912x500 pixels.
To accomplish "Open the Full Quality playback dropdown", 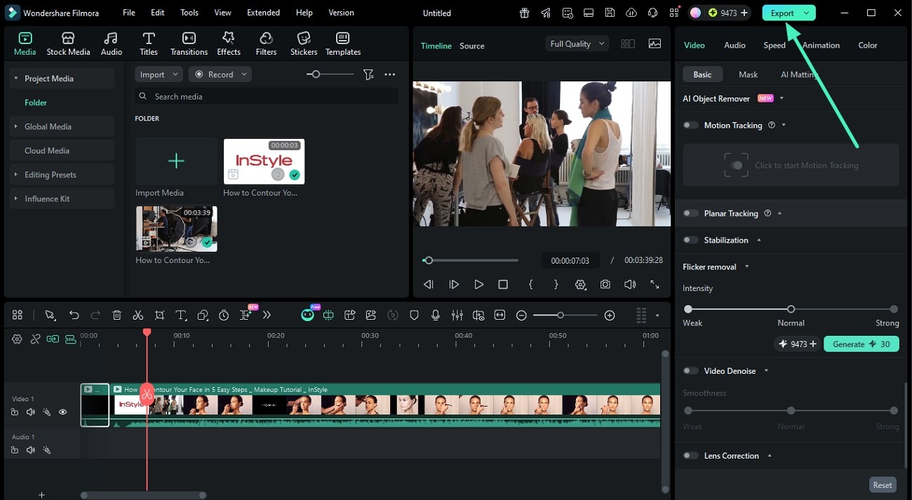I will 575,43.
